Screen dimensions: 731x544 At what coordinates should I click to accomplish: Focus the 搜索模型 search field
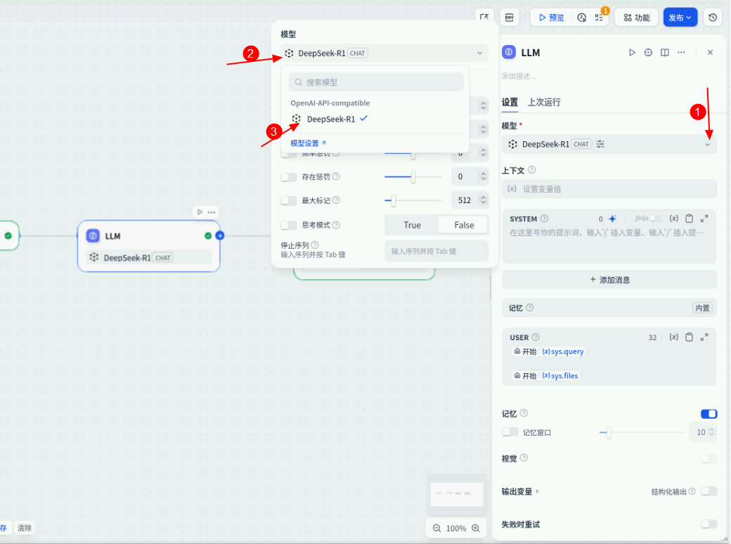pyautogui.click(x=376, y=82)
